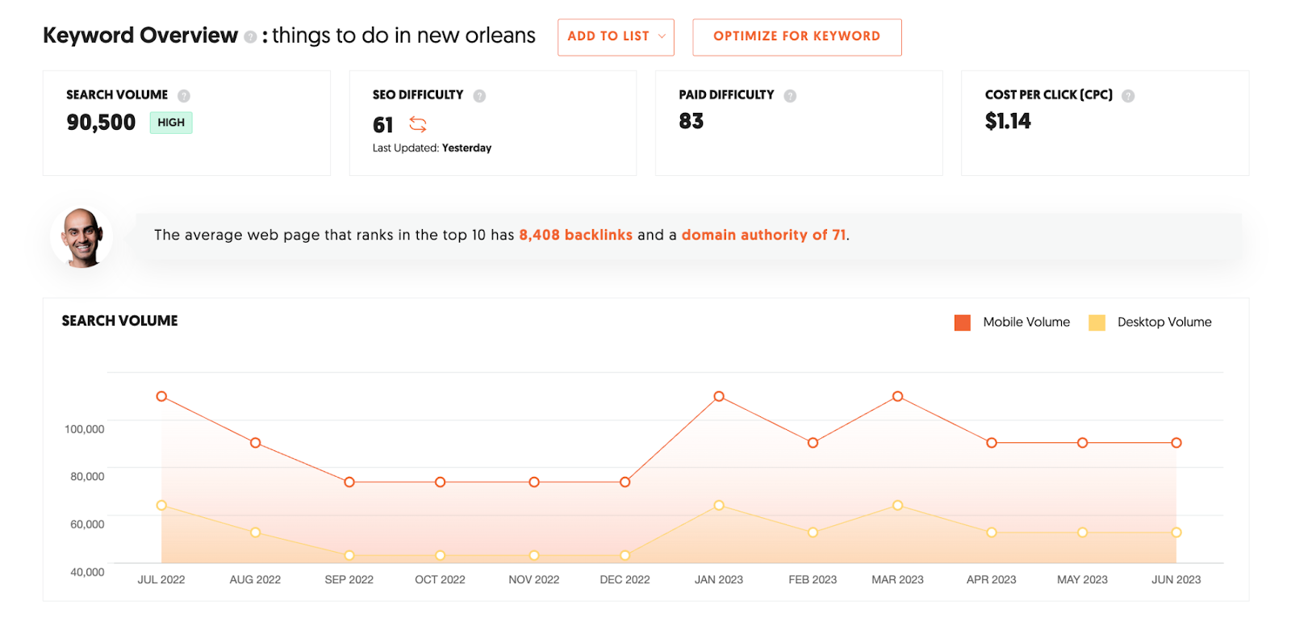
Task: Expand the Add To List dropdown
Action: pyautogui.click(x=616, y=37)
